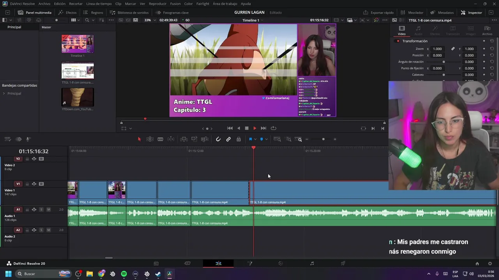This screenshot has height=280, width=499.
Task: Move the Ángulo de rotación slider
Action: (444, 62)
